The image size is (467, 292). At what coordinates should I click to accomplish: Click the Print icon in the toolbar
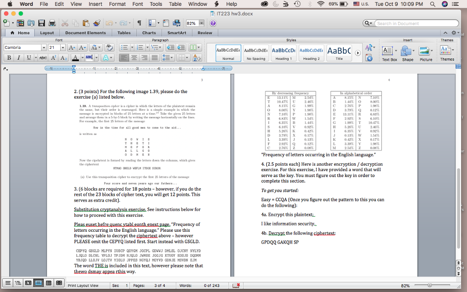(x=51, y=22)
